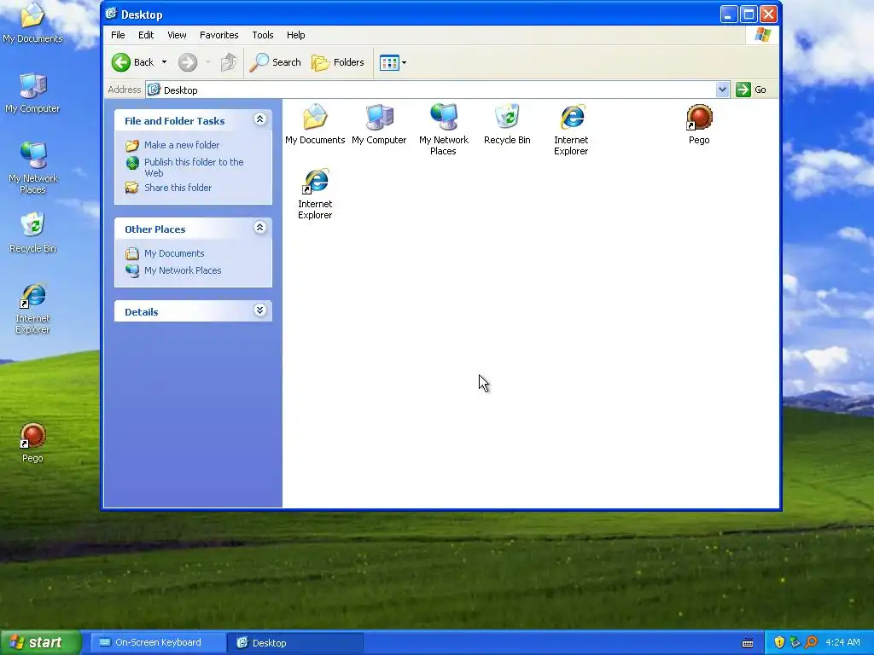
Task: Click the keyboard icon in taskbar
Action: tap(748, 643)
